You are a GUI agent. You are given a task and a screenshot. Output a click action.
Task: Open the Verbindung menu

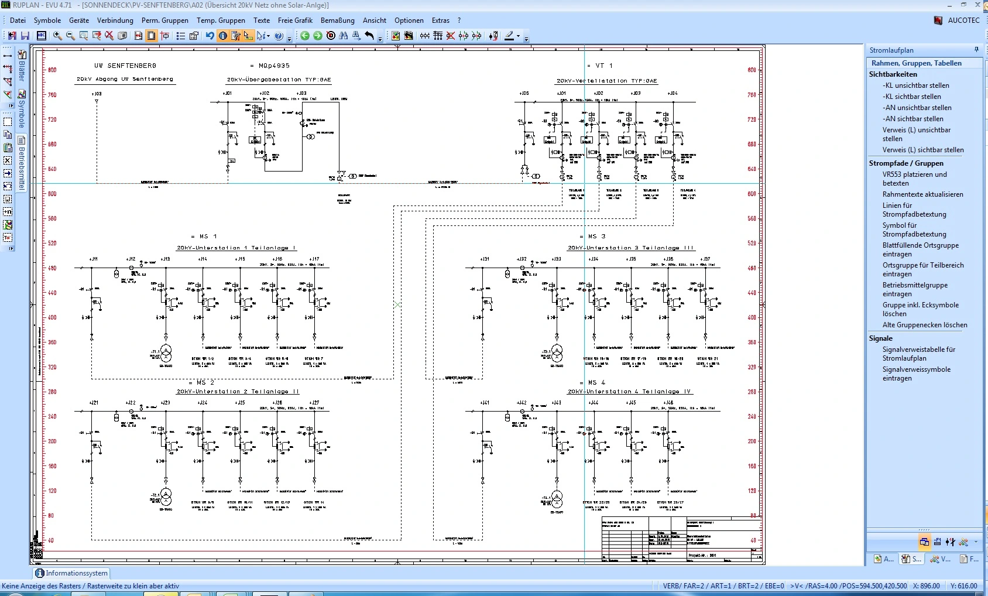tap(115, 20)
